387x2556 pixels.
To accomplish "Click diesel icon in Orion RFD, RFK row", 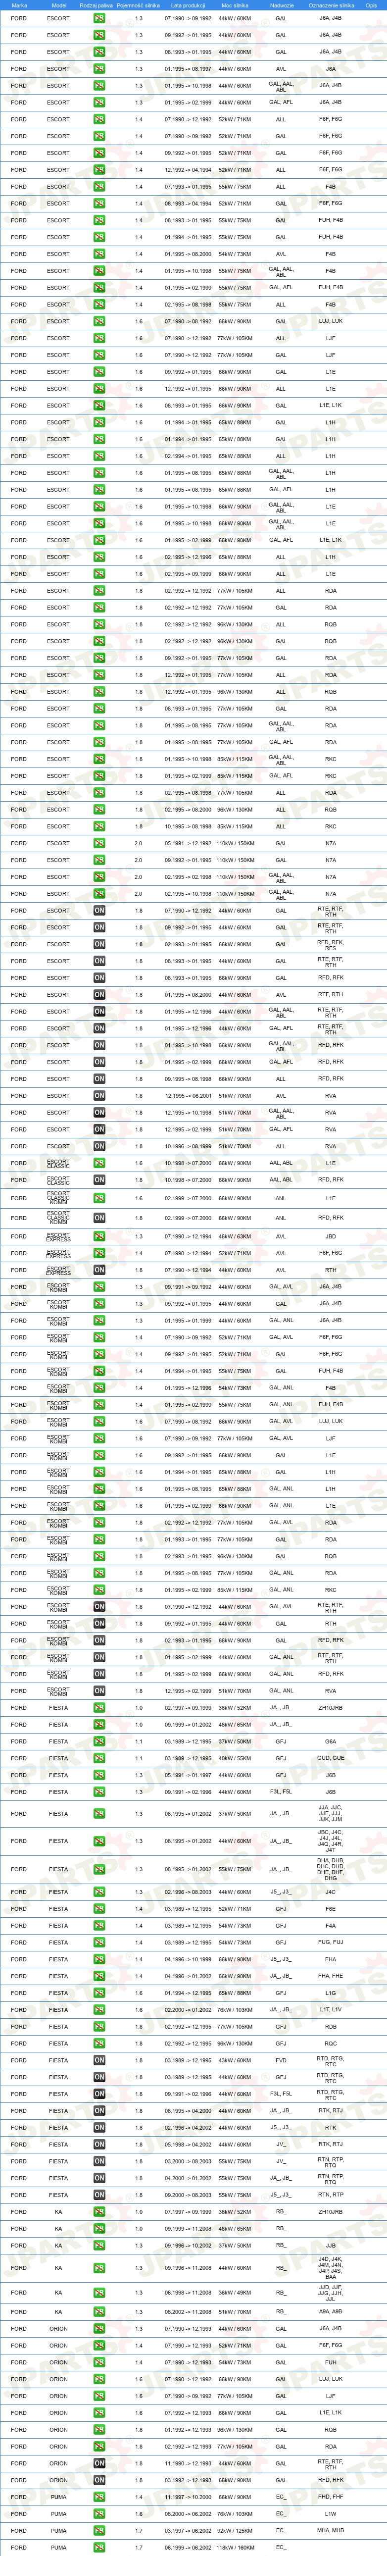I will coord(99,2481).
